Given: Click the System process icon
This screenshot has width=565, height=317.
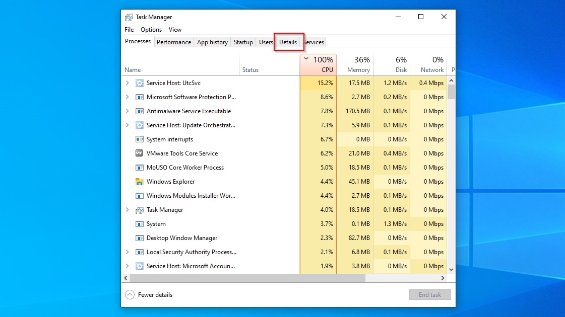Looking at the screenshot, I should [x=139, y=224].
